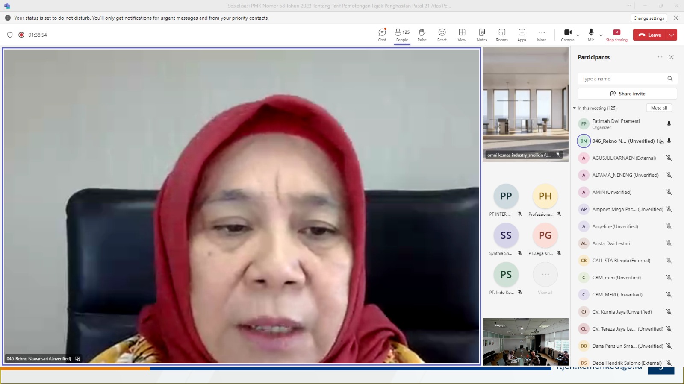Raise your hand in meeting
This screenshot has height=384, width=684.
pyautogui.click(x=422, y=35)
